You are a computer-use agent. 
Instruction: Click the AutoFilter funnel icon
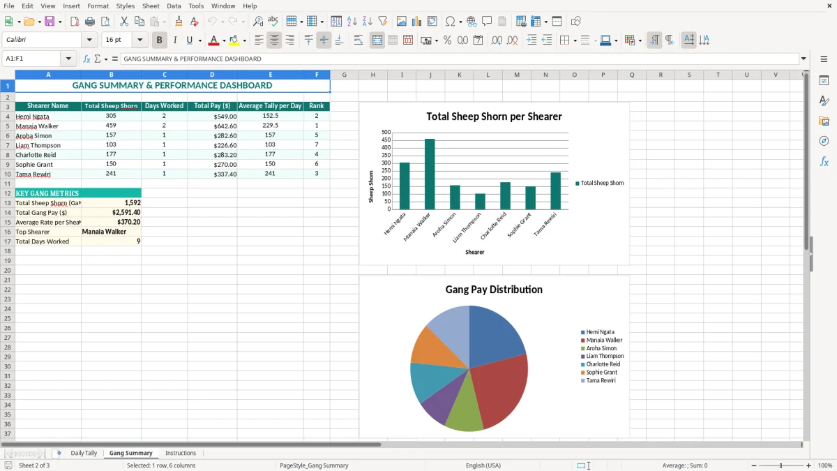tap(383, 22)
